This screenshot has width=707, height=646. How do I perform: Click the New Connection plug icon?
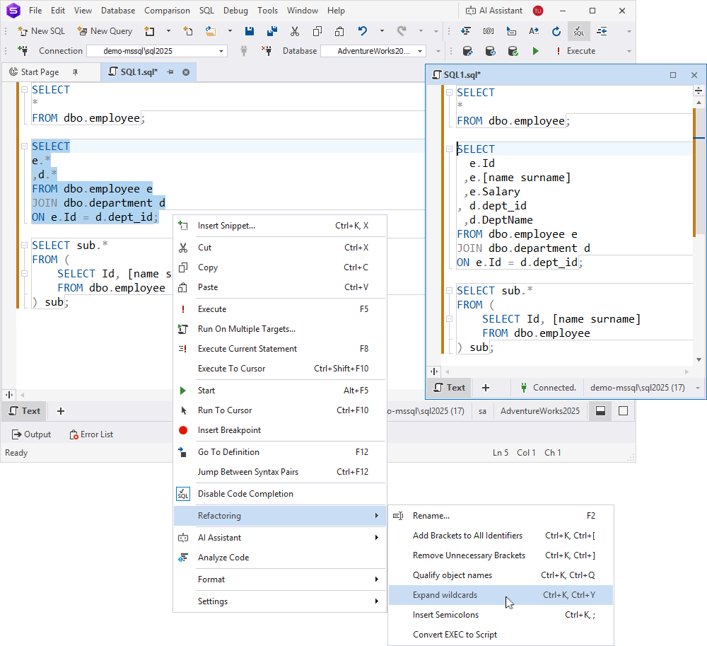(x=23, y=50)
